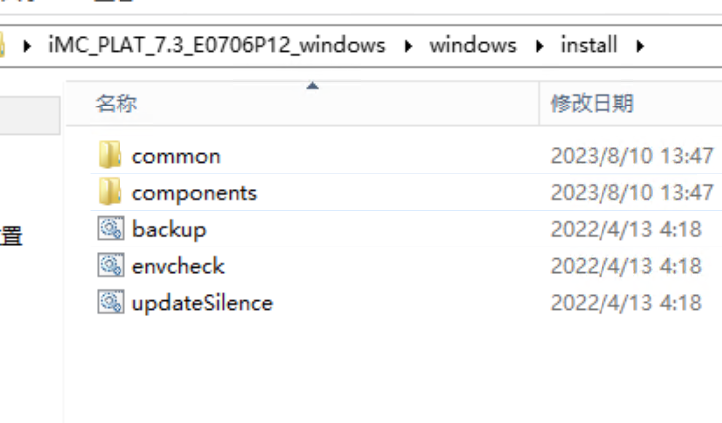
Task: Expand the arrow between windows and install
Action: [539, 45]
